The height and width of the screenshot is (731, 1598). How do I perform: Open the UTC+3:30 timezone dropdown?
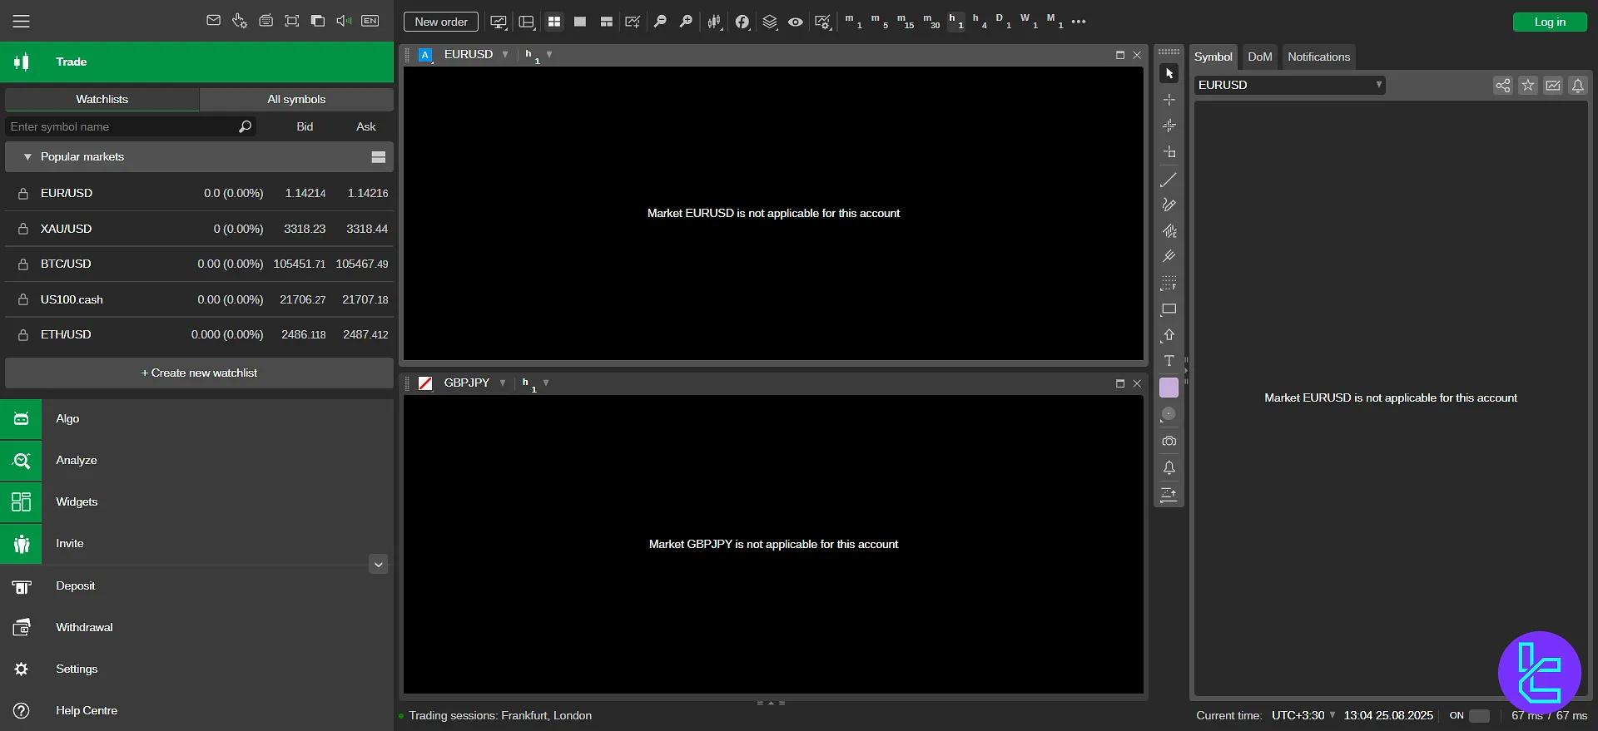1303,716
